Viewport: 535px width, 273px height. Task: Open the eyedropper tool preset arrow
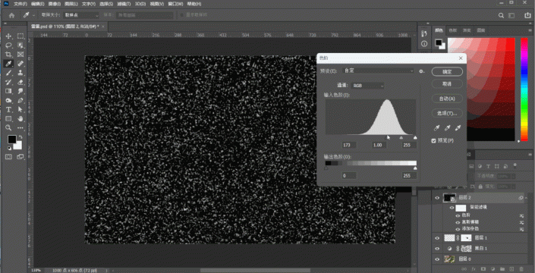[33, 15]
